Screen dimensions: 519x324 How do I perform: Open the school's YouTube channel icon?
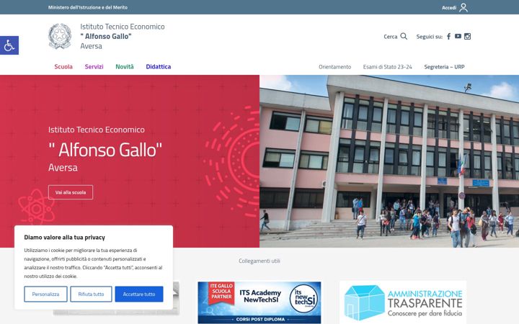458,37
